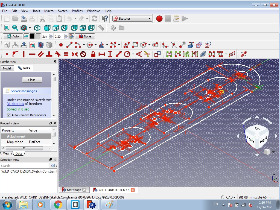Apply the Vertical Distance constraint
This screenshot has width=280, height=210.
[x=110, y=54]
